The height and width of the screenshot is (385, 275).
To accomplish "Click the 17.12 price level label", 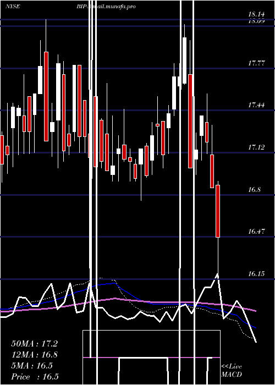I will point(256,147).
